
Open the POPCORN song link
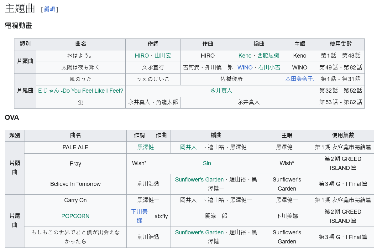75,216
